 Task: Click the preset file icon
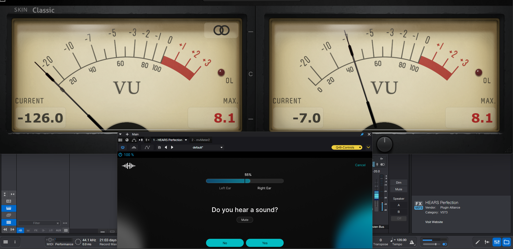(x=159, y=147)
